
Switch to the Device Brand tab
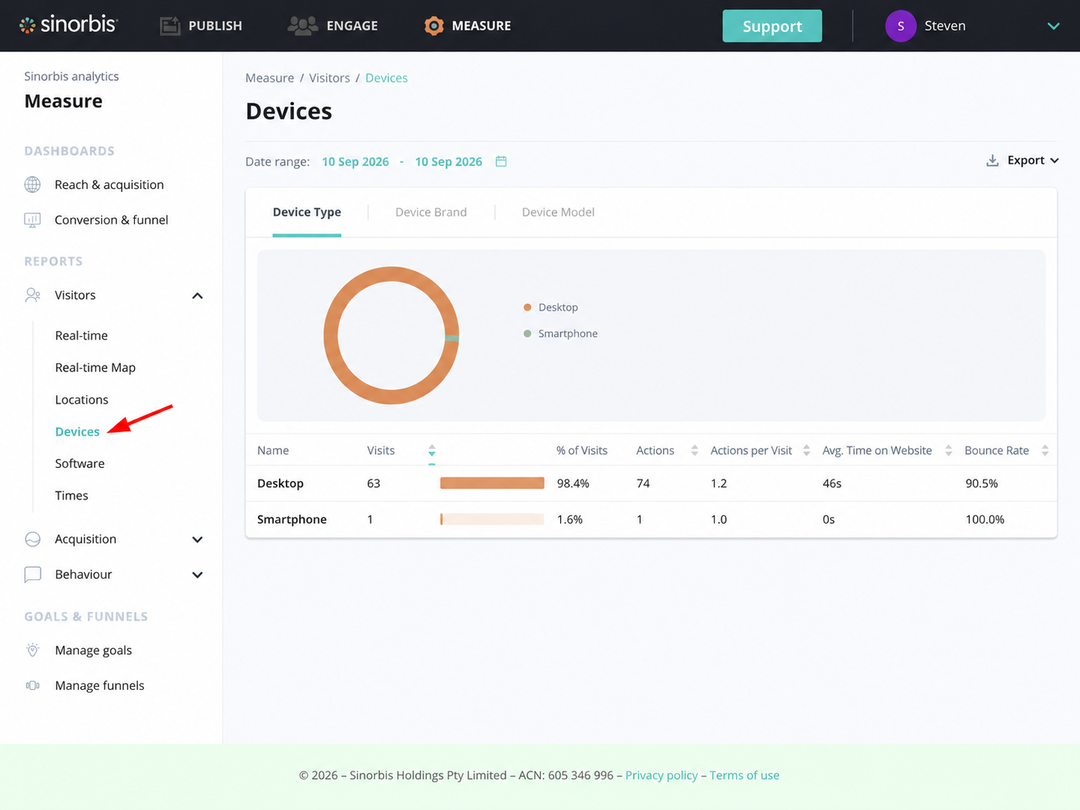pos(431,213)
